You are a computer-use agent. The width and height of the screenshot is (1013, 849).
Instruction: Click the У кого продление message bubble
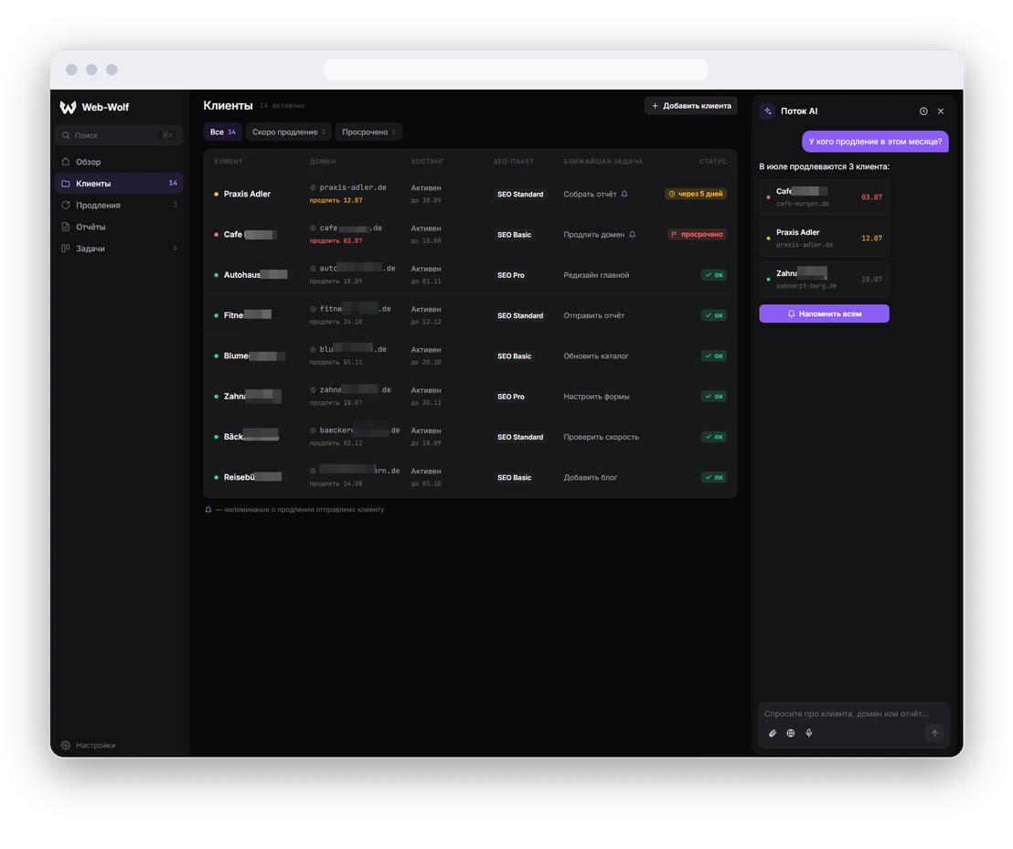(875, 142)
